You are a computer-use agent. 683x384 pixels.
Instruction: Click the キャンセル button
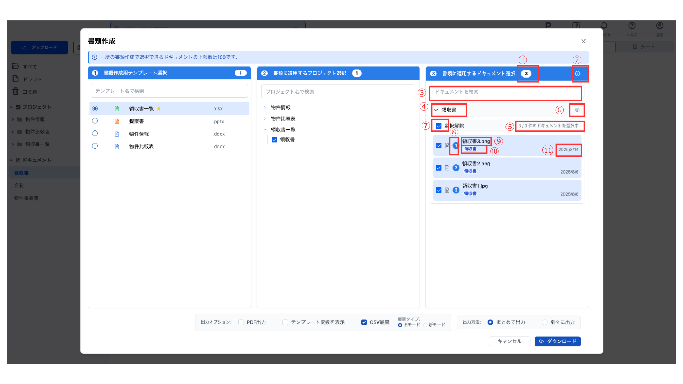pyautogui.click(x=509, y=341)
